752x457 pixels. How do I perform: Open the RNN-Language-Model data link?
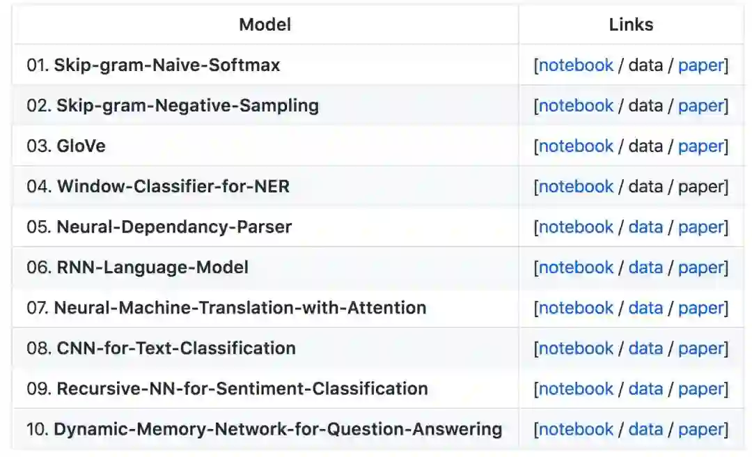[645, 268]
